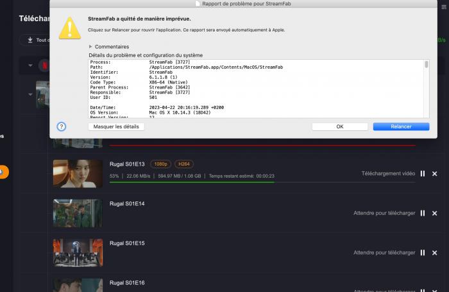Click the Date/Time line in crash details
This screenshot has width=449, height=292.
point(157,107)
